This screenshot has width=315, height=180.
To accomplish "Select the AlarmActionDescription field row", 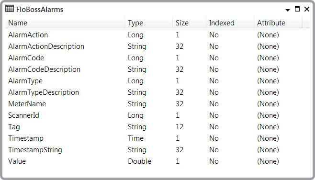I will pyautogui.click(x=157, y=46).
